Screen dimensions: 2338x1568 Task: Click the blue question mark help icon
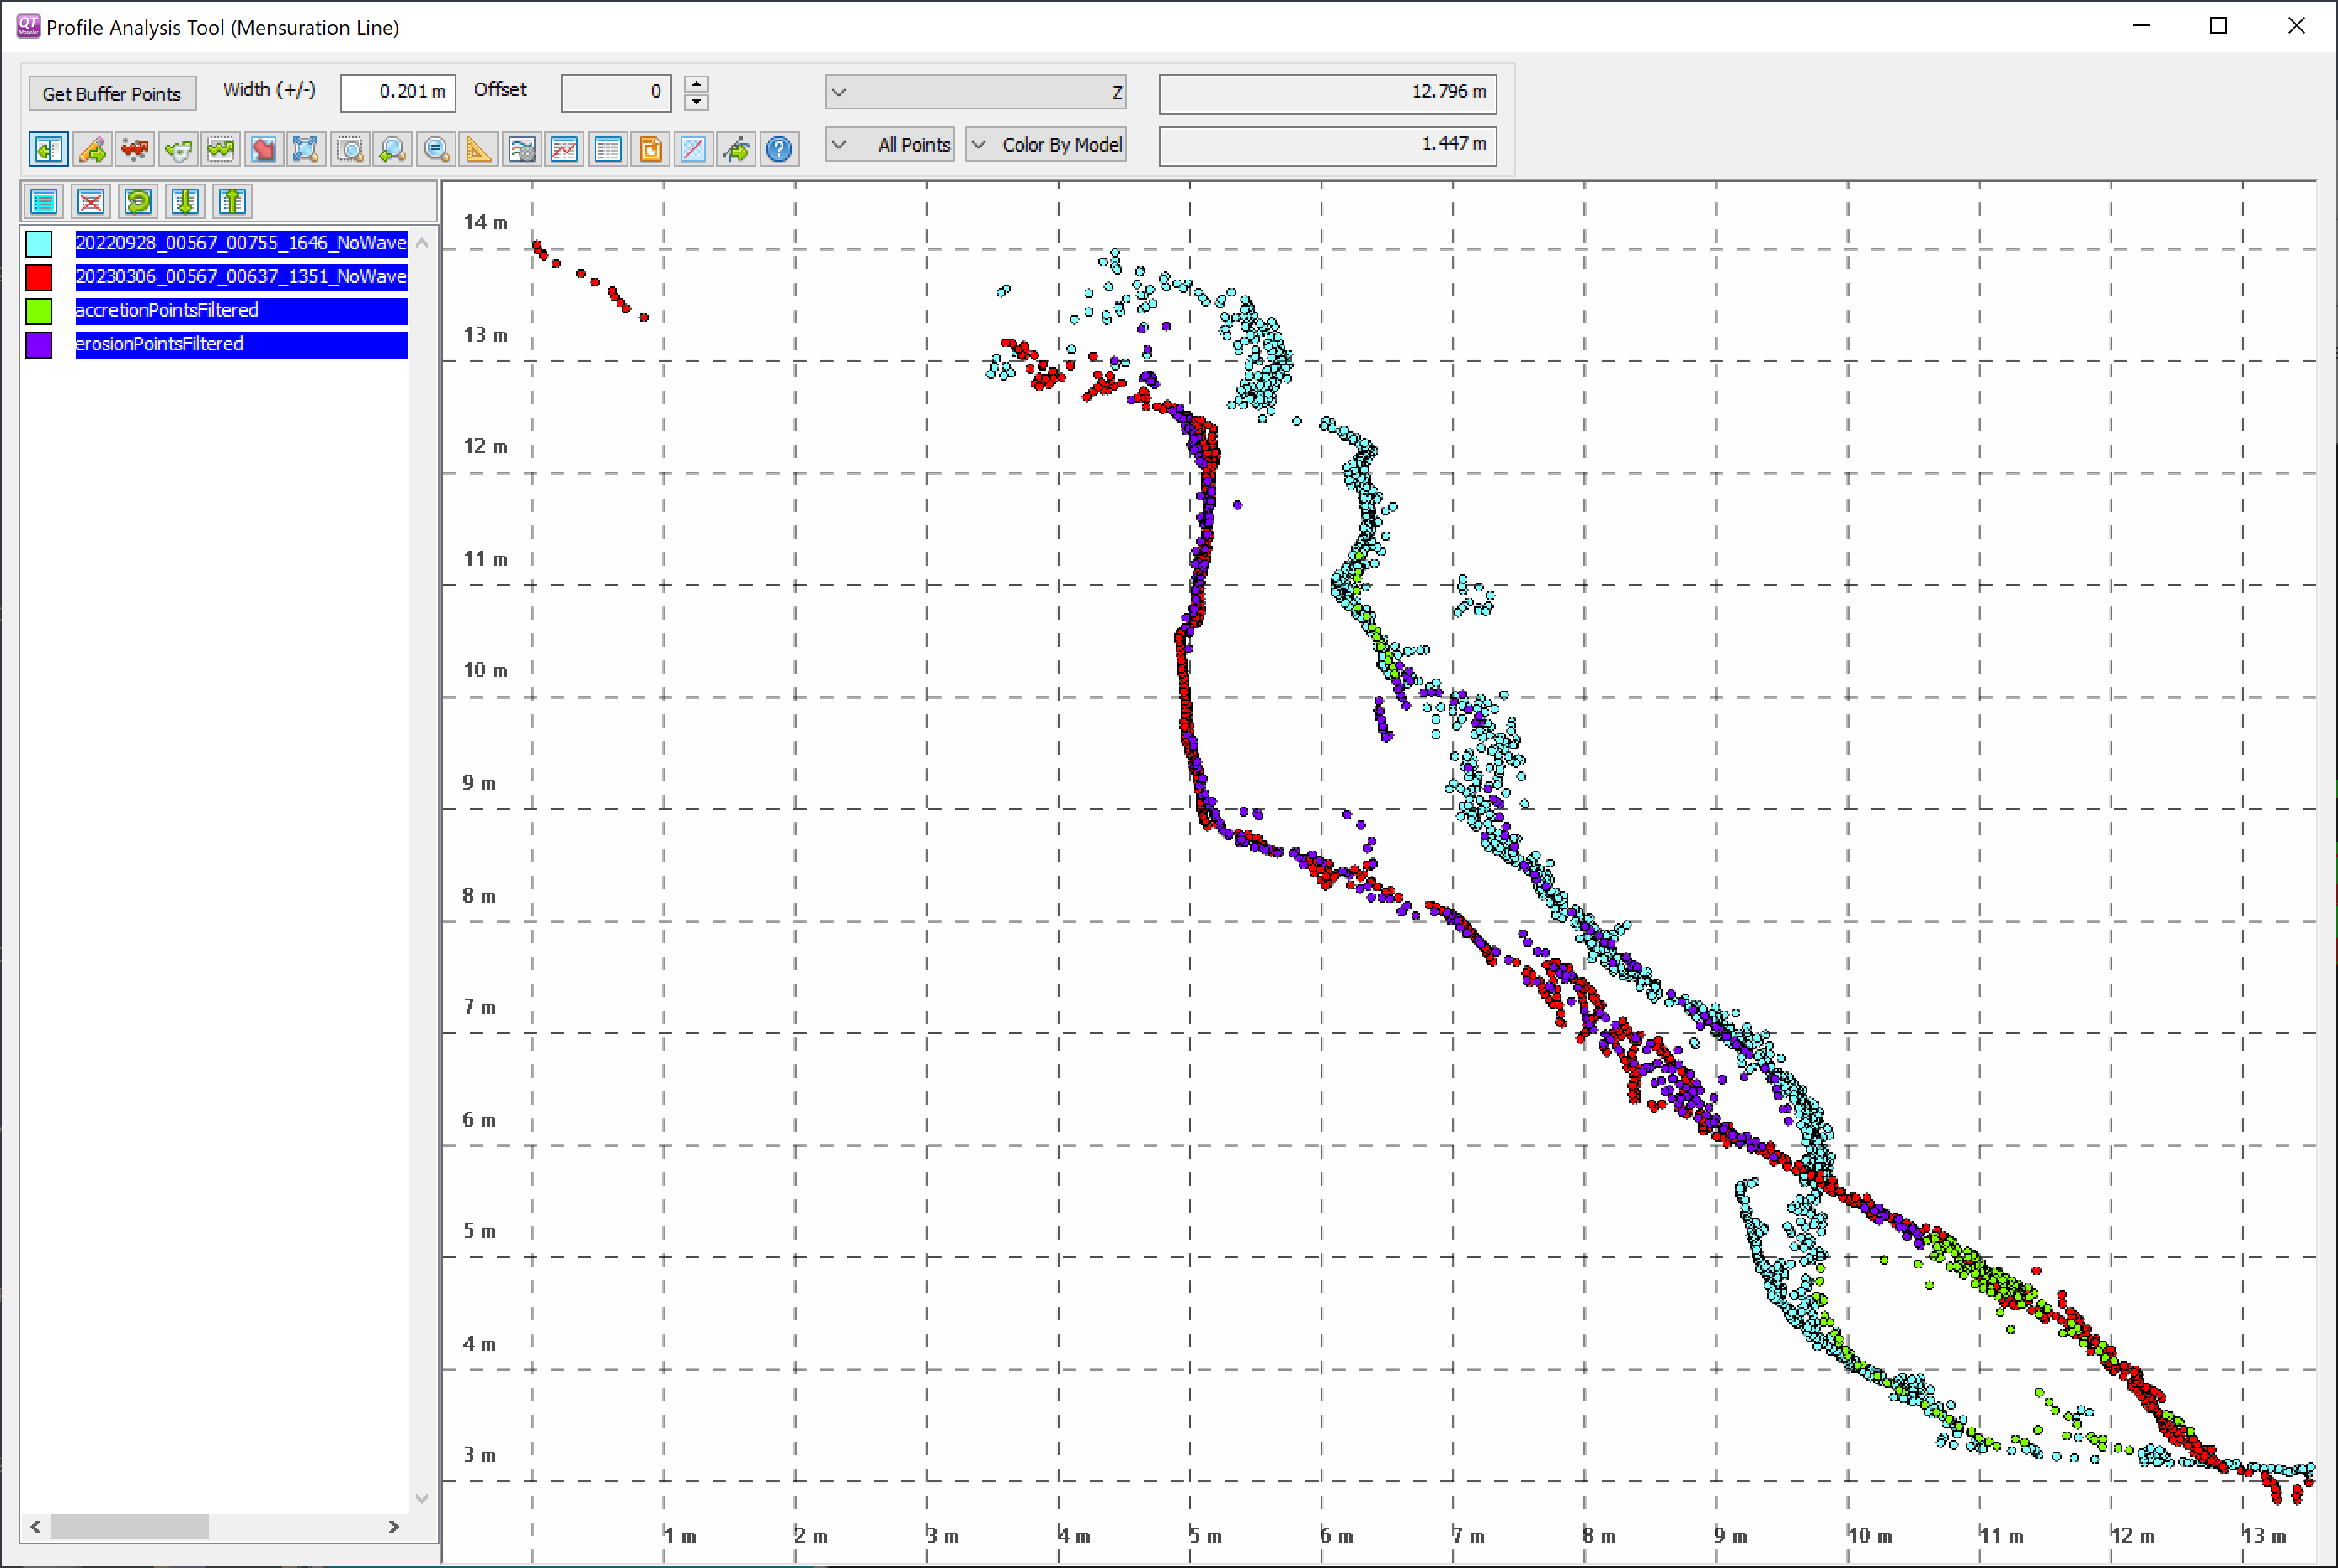778,150
